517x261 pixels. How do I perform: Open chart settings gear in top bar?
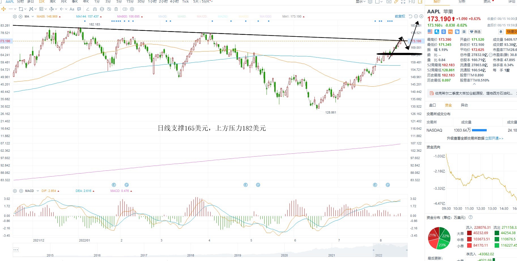click(x=370, y=1)
